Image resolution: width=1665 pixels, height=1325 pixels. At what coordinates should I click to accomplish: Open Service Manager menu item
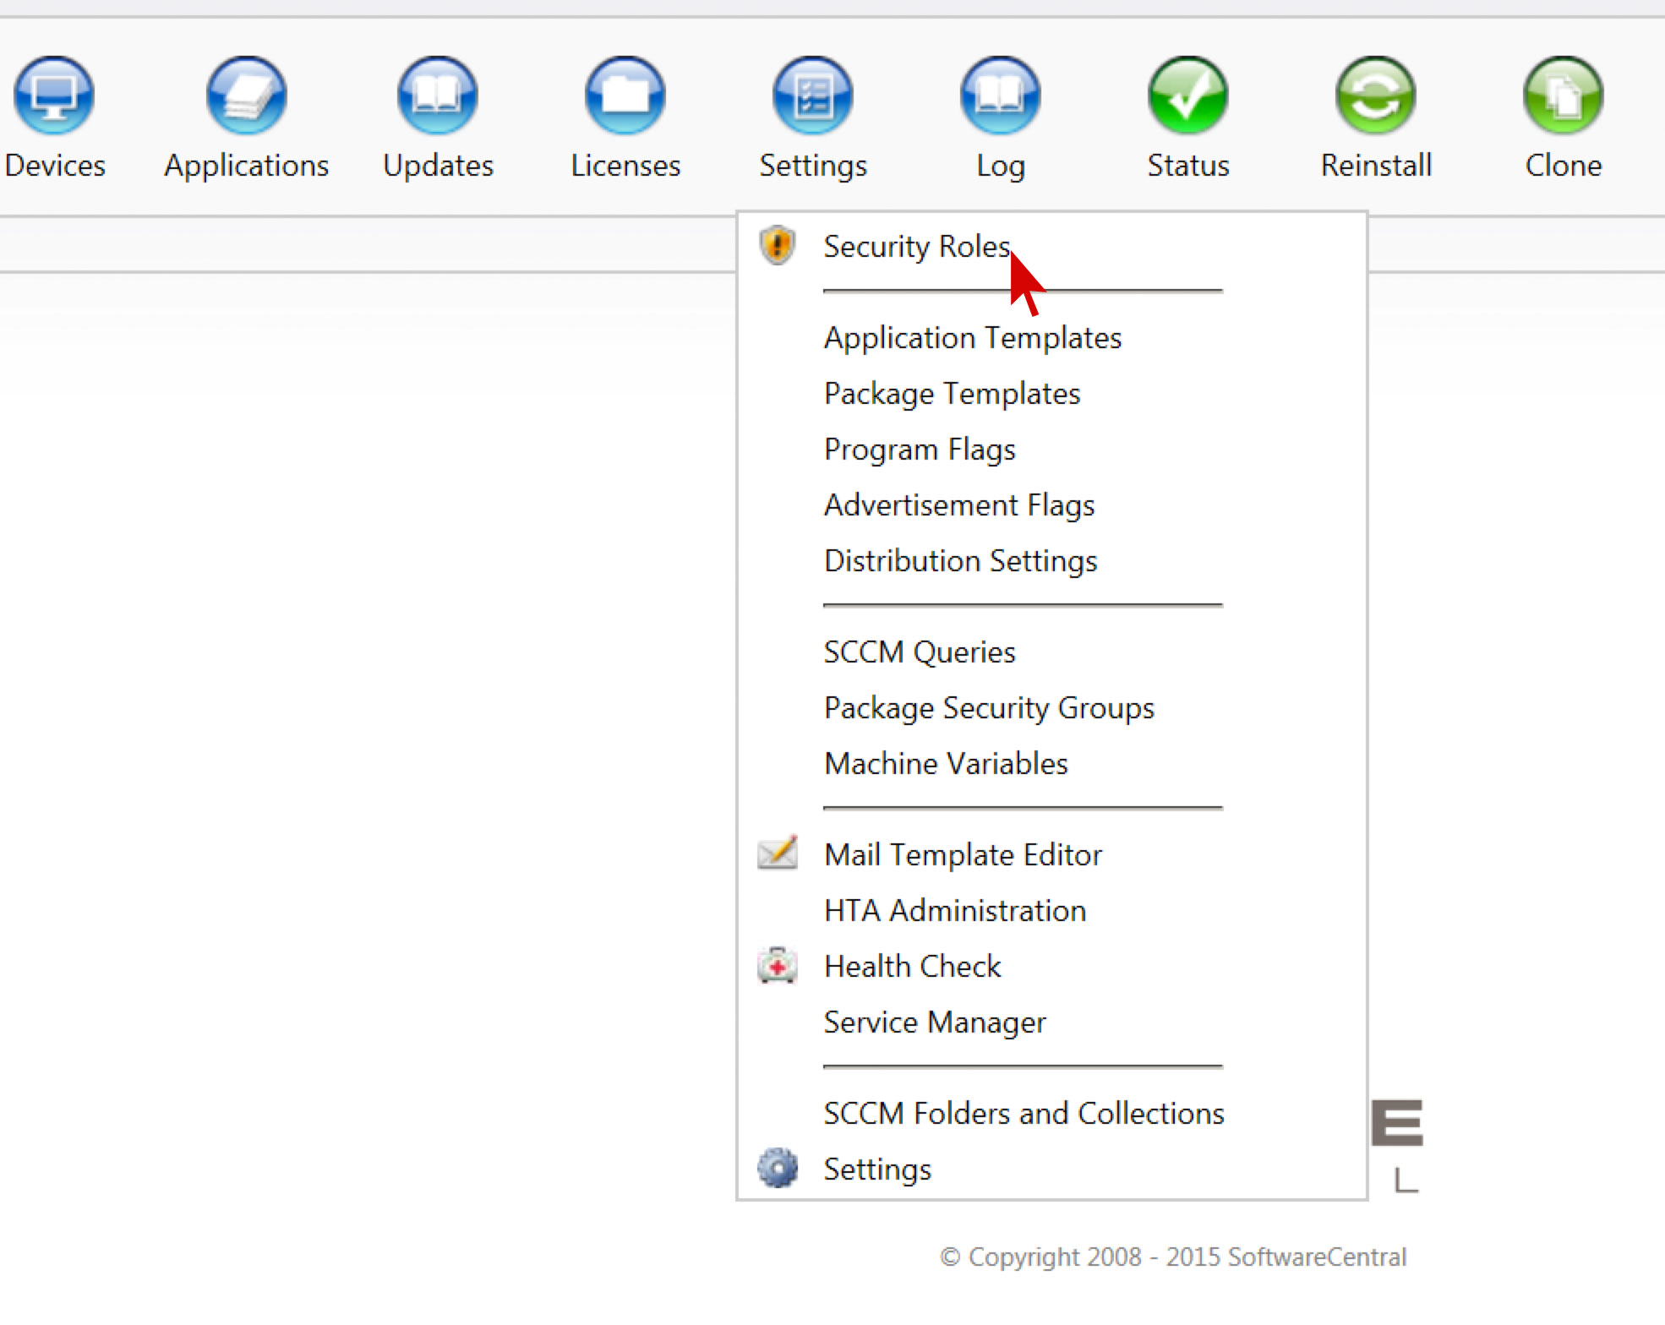pos(935,1022)
